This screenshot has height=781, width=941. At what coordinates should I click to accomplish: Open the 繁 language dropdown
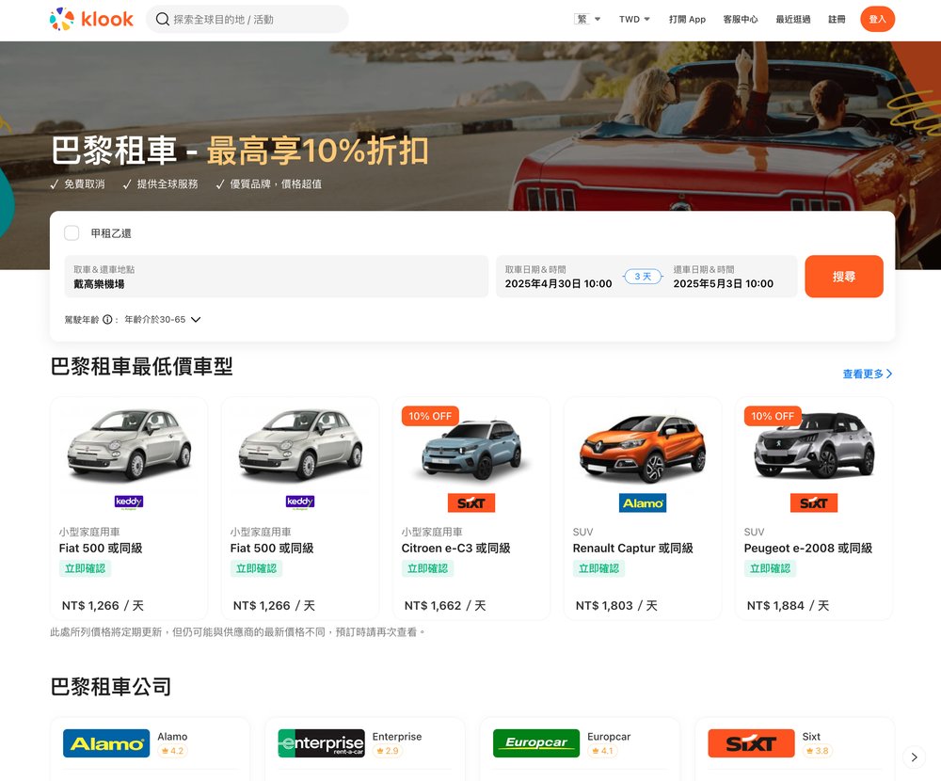click(586, 18)
